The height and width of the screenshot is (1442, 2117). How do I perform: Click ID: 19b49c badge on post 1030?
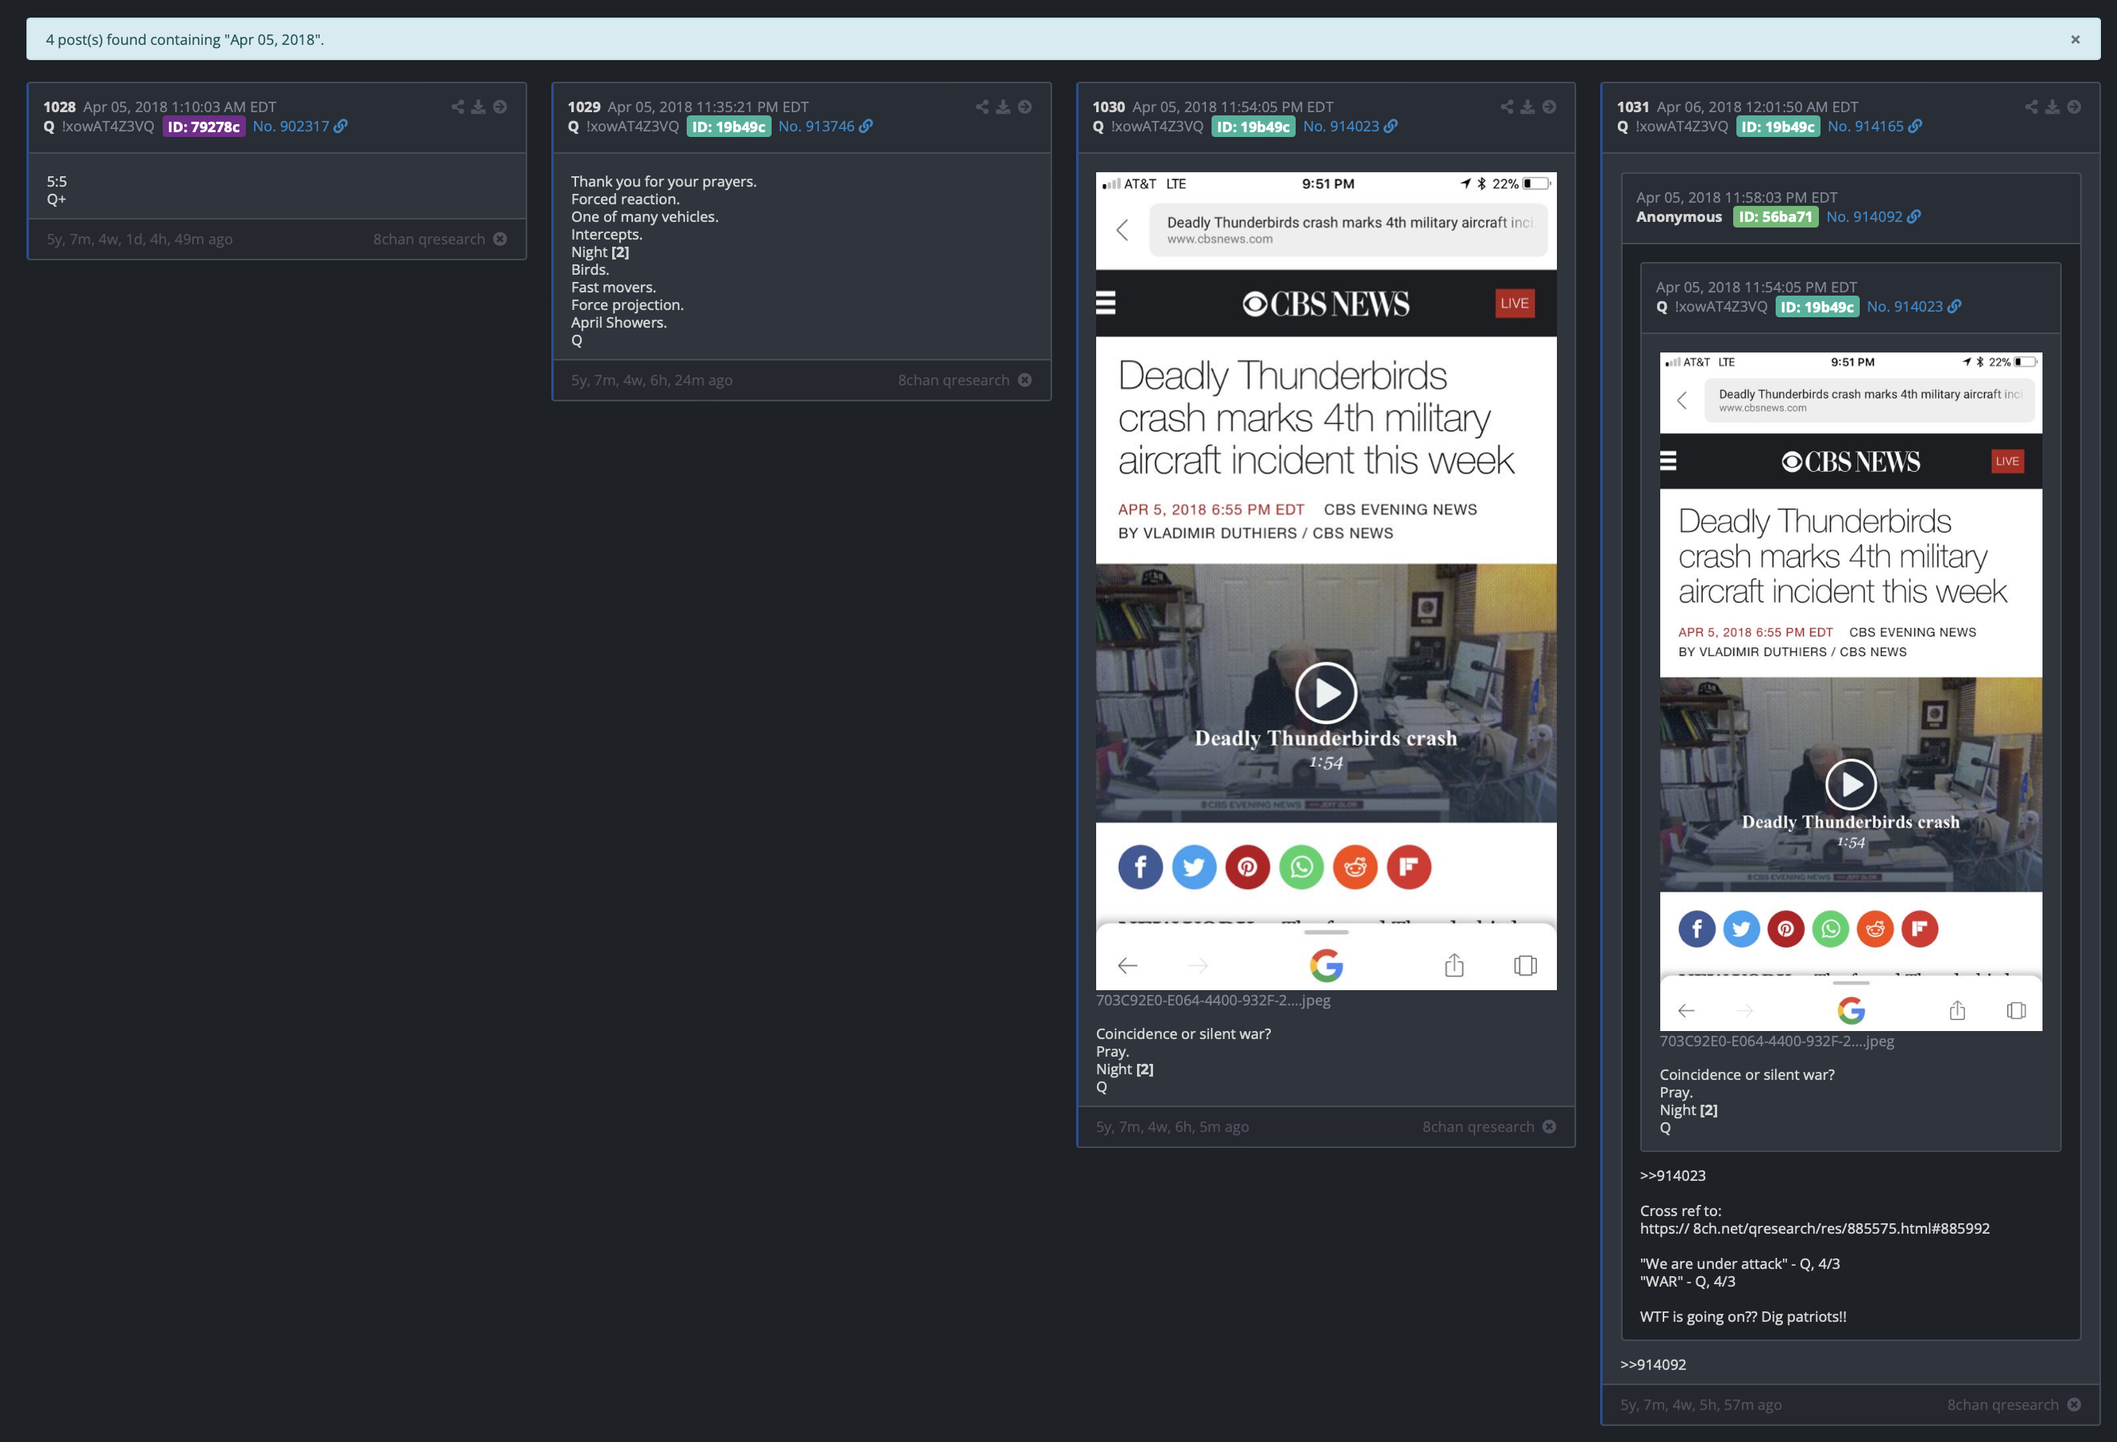1252,127
